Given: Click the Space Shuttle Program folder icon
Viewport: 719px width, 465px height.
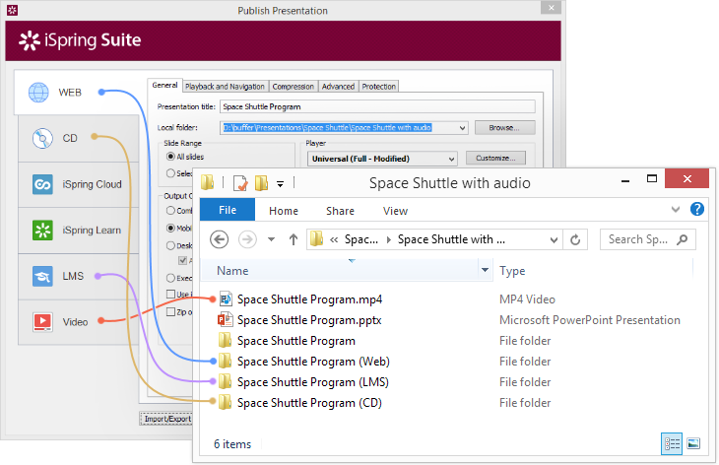Looking at the screenshot, I should click(x=225, y=340).
